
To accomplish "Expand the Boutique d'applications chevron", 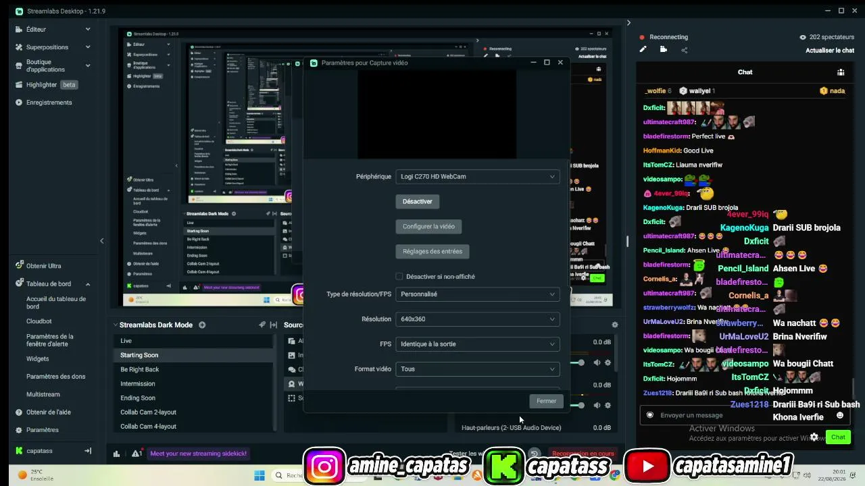I will point(88,65).
